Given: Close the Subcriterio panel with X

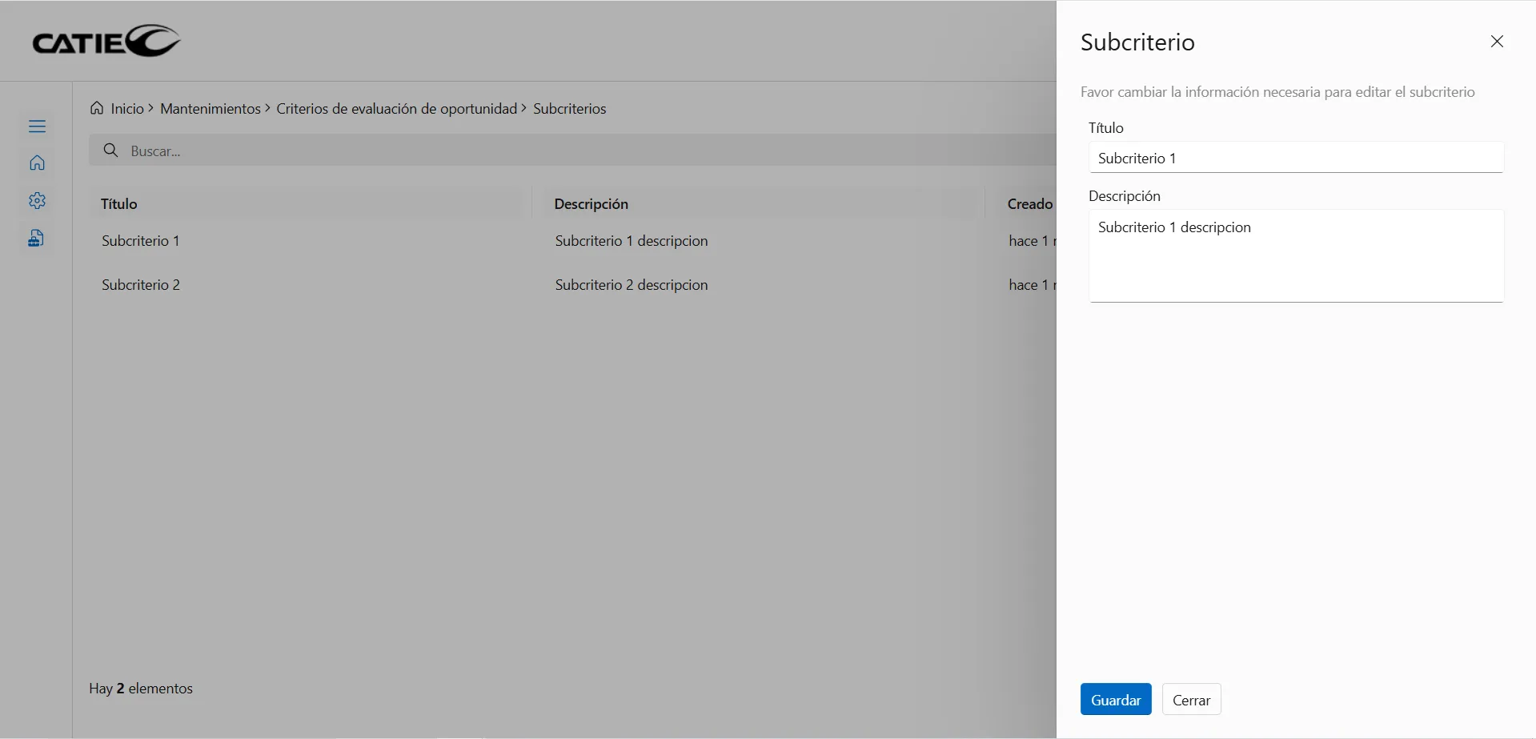Looking at the screenshot, I should coord(1497,42).
